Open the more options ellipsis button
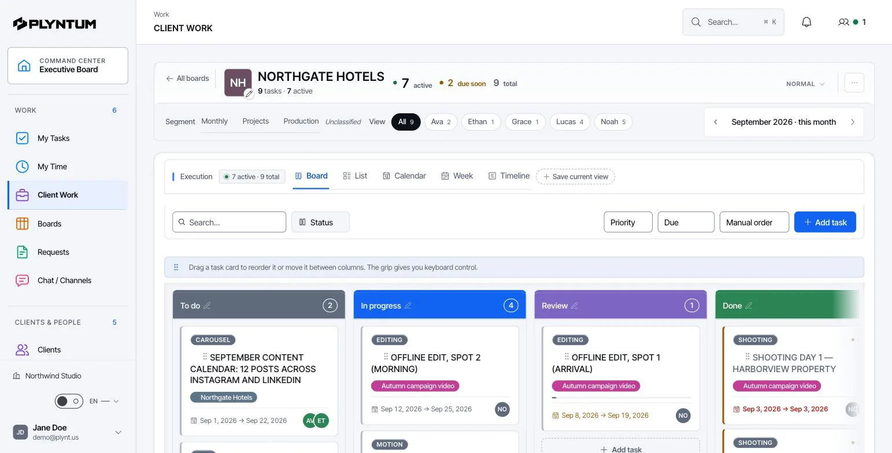This screenshot has height=453, width=892. tap(854, 83)
